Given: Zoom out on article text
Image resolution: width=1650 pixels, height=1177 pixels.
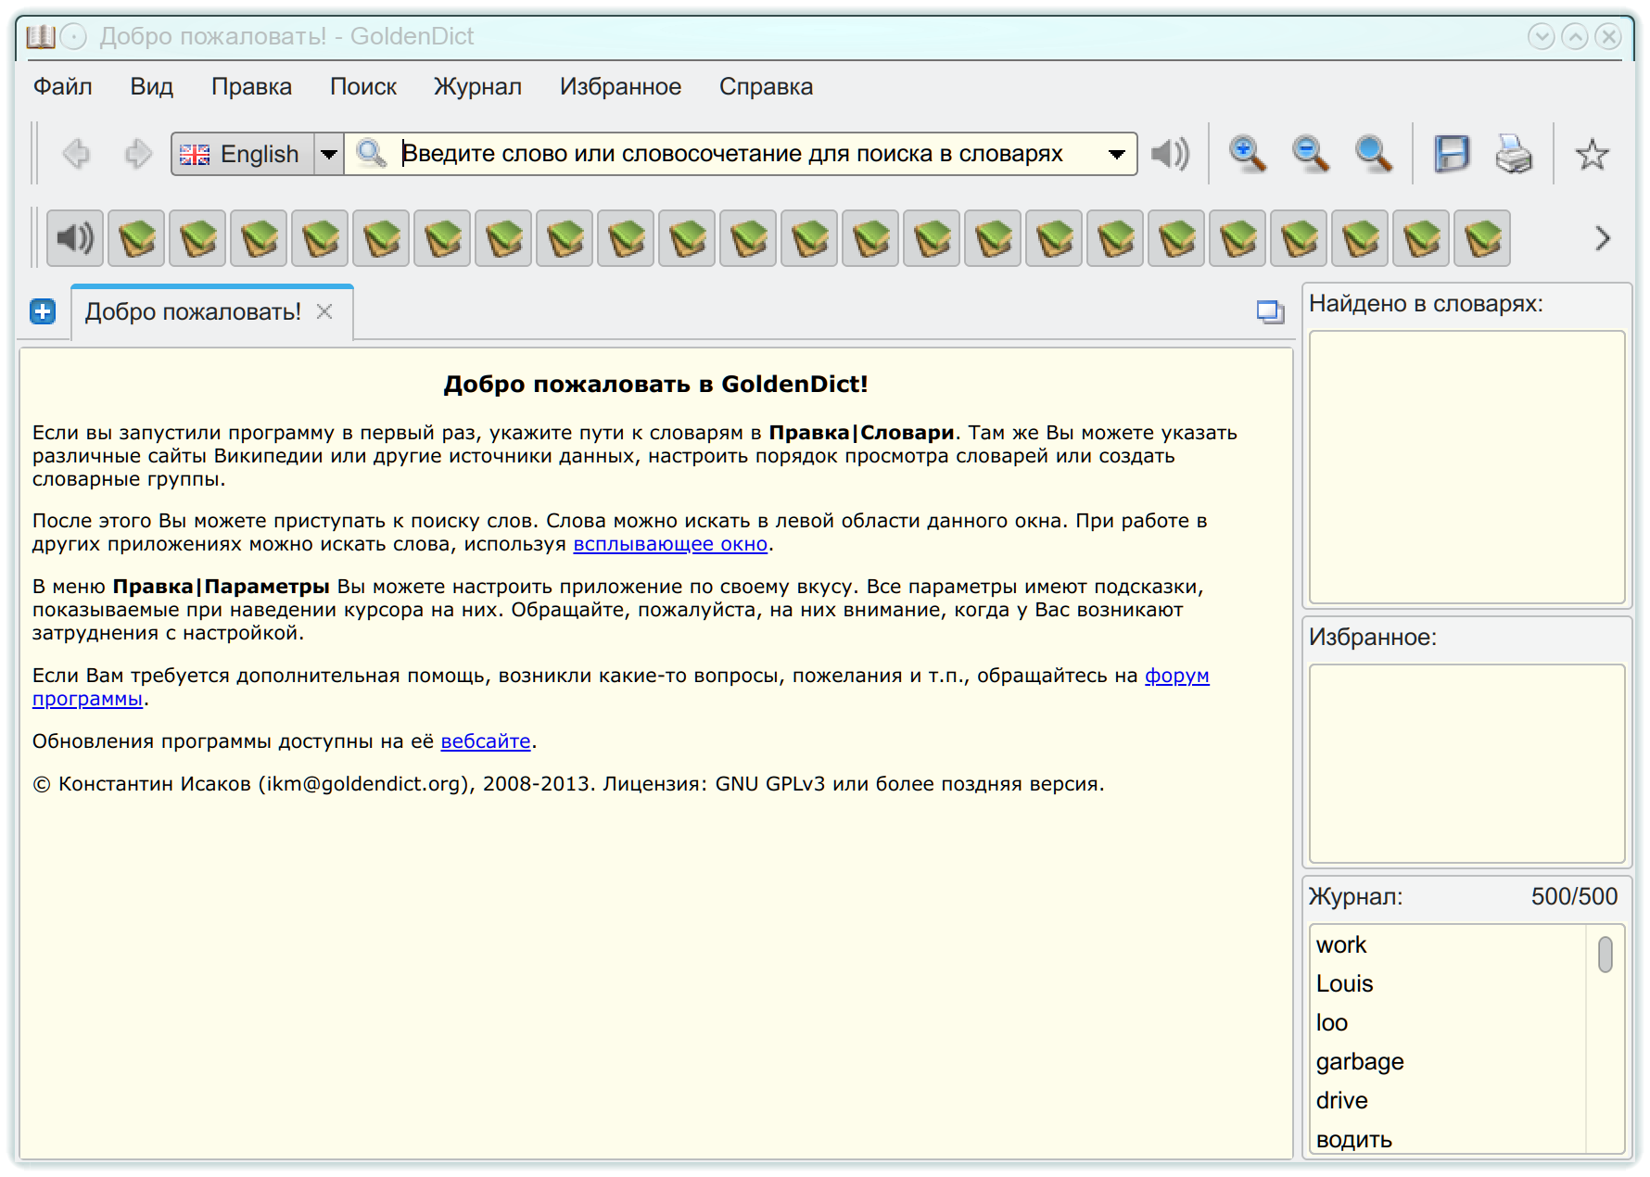Looking at the screenshot, I should click(1309, 153).
